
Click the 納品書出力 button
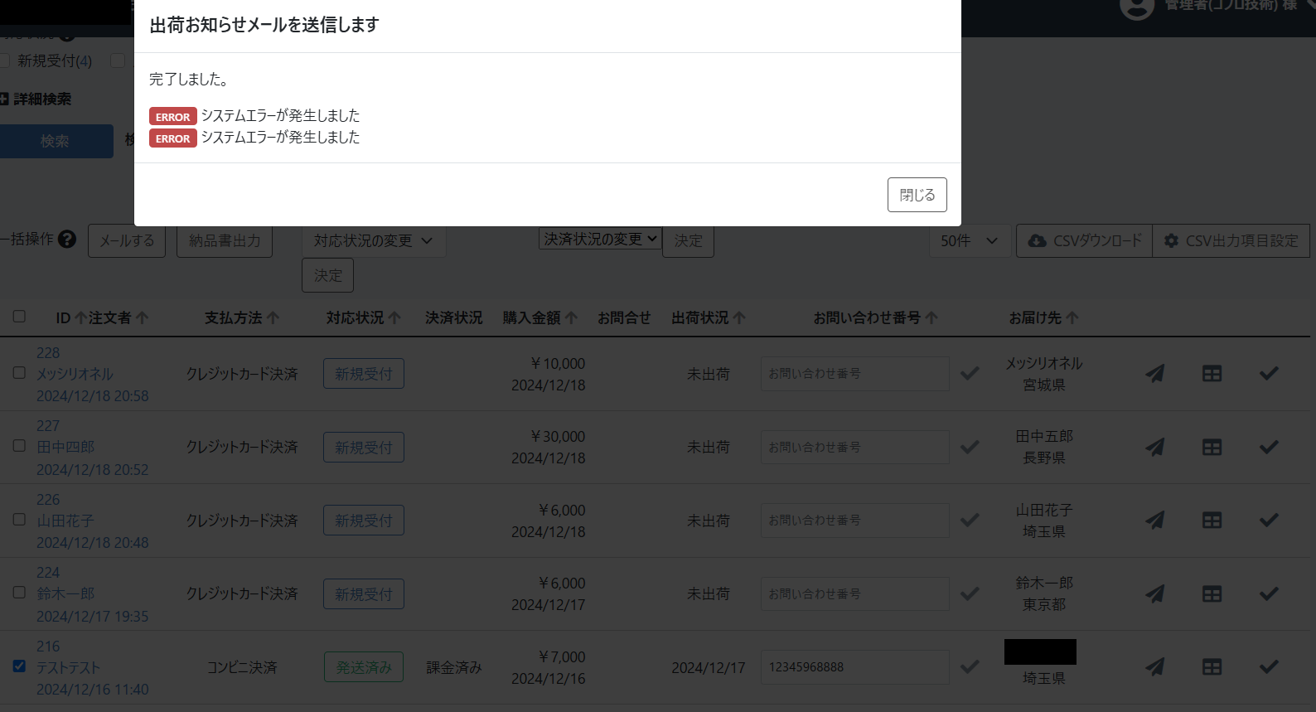[x=225, y=241]
